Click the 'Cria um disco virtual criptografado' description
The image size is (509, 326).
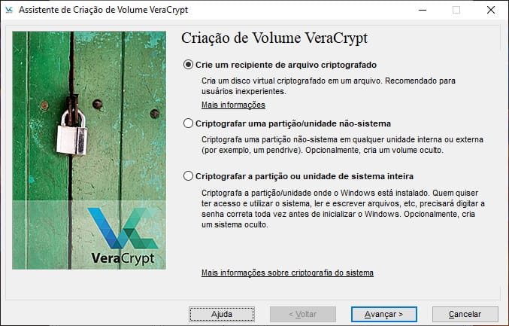click(329, 86)
